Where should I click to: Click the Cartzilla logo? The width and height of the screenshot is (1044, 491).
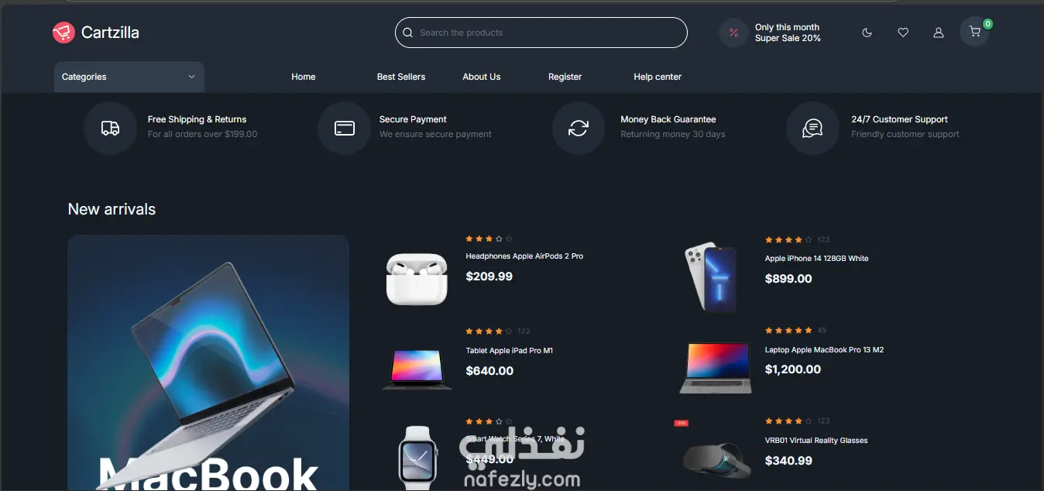(x=96, y=33)
